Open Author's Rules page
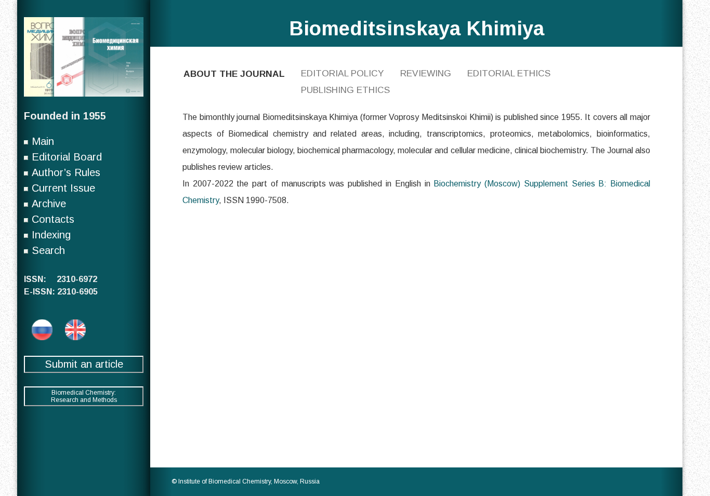 coord(65,172)
